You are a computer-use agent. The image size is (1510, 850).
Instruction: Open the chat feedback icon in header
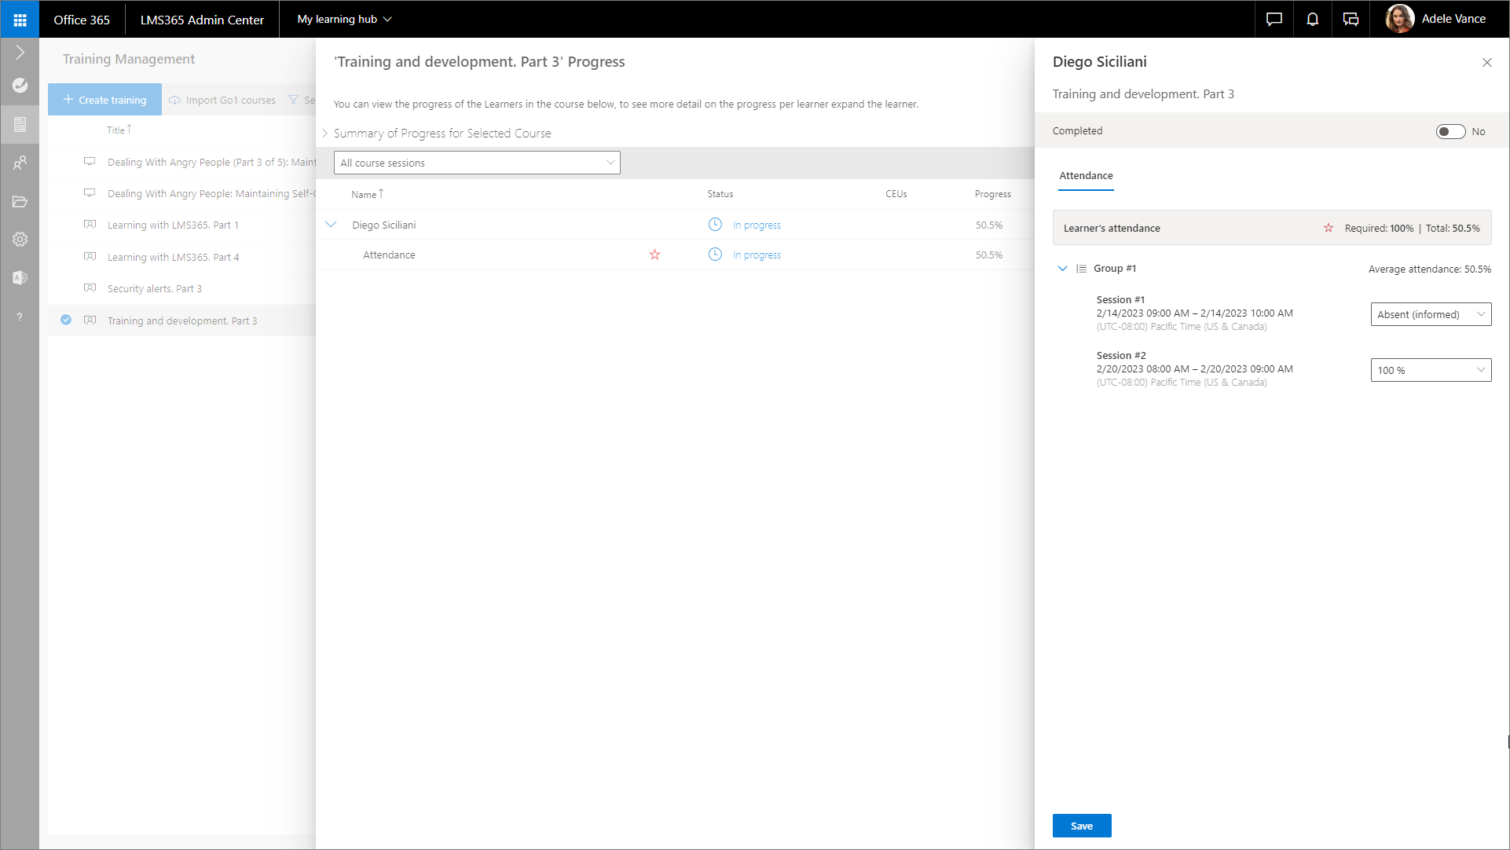coord(1274,20)
